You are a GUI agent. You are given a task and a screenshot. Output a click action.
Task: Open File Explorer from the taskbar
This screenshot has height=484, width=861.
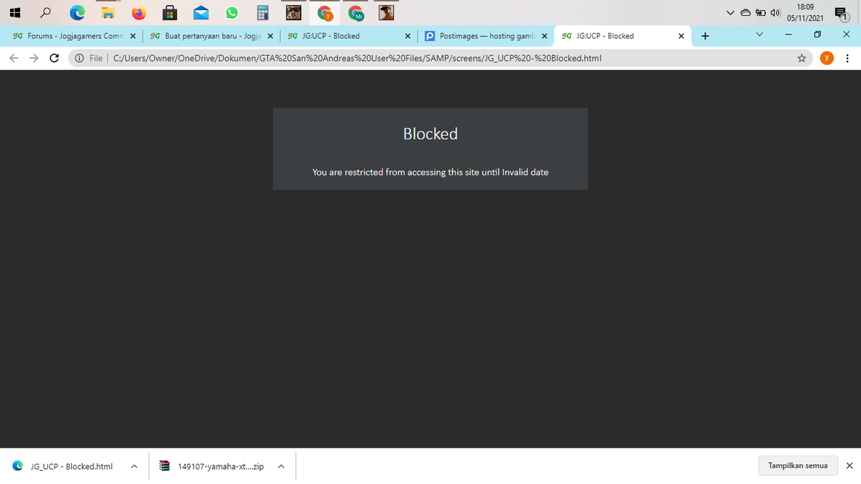coord(108,13)
